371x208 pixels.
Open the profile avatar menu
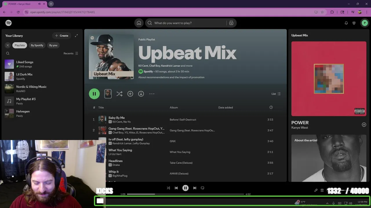365,23
